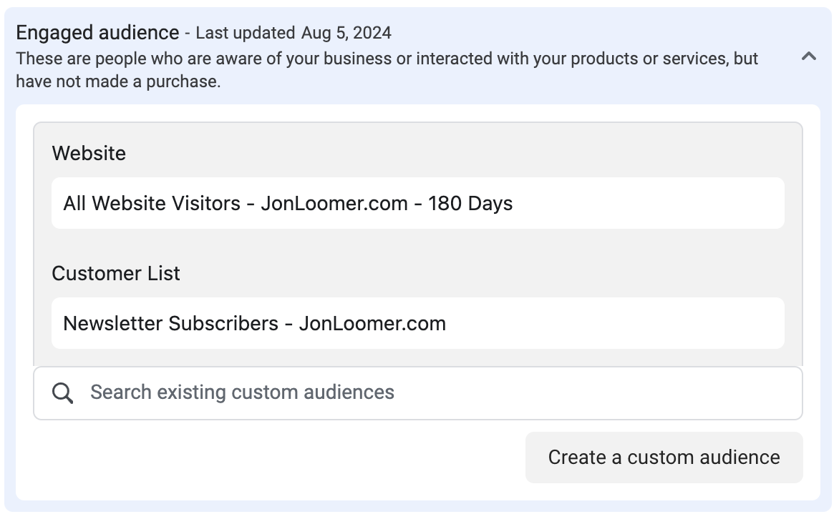The image size is (839, 519).
Task: Select the Newsletter Subscribers audience entry
Action: coord(418,323)
